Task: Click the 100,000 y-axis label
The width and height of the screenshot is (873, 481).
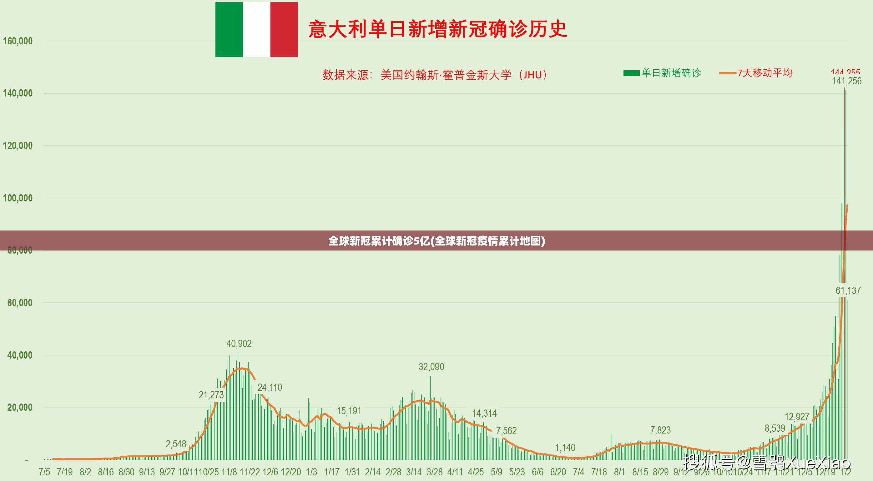Action: coord(18,198)
